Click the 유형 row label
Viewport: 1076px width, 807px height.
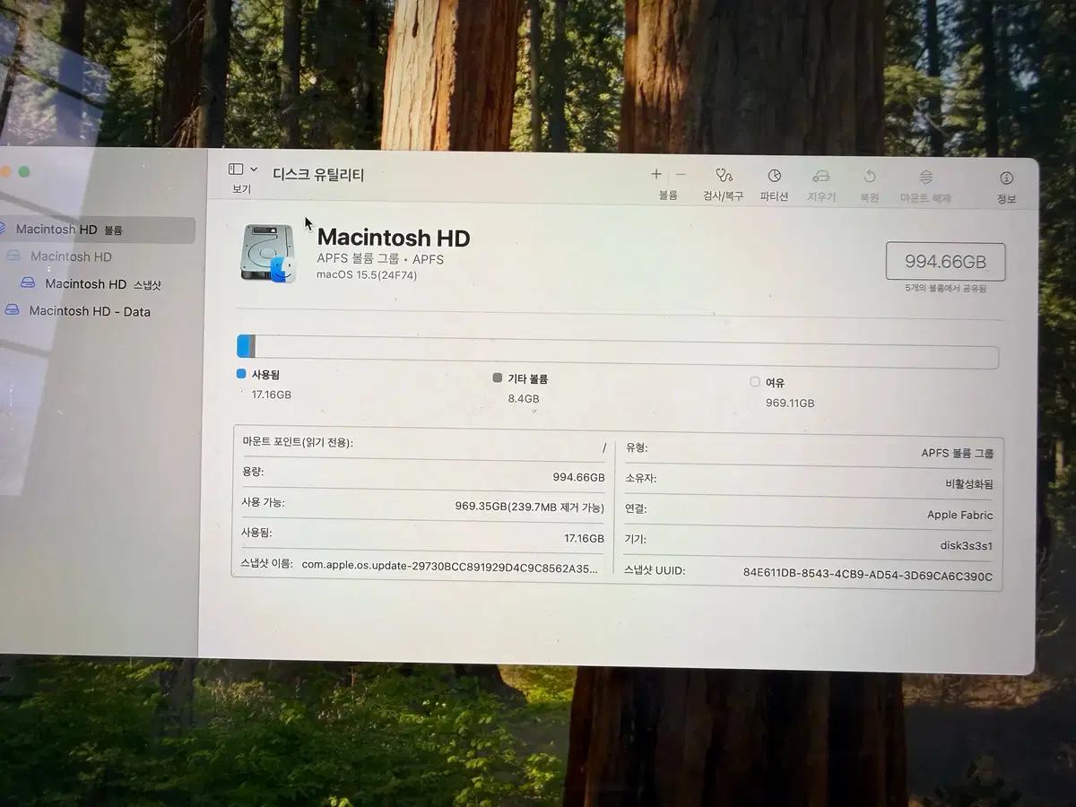coord(636,447)
